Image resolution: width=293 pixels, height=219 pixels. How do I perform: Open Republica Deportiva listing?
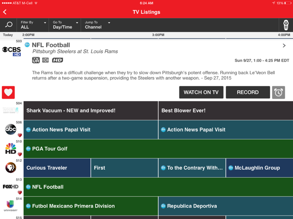pyautogui.click(x=226, y=206)
